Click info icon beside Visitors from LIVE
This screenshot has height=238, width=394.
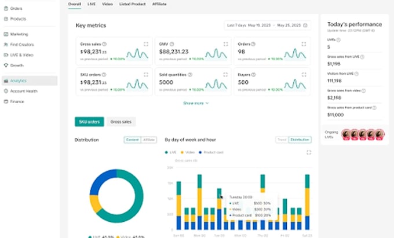pos(356,74)
